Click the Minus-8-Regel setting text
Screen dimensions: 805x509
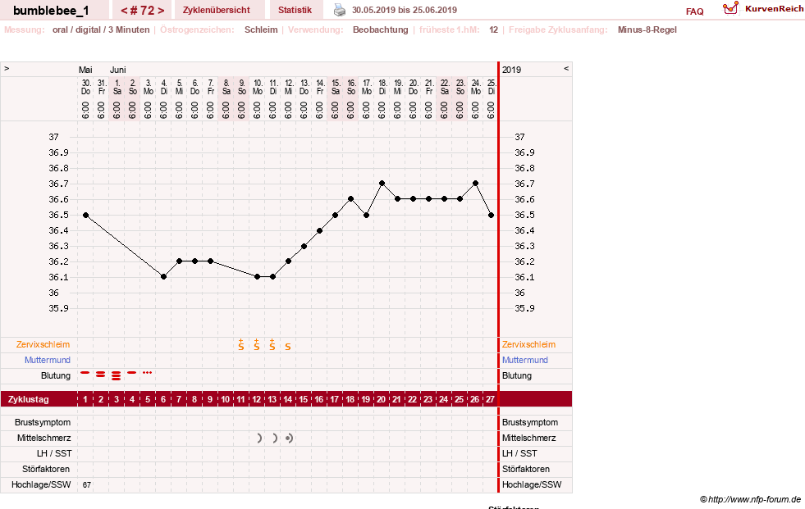click(x=647, y=30)
